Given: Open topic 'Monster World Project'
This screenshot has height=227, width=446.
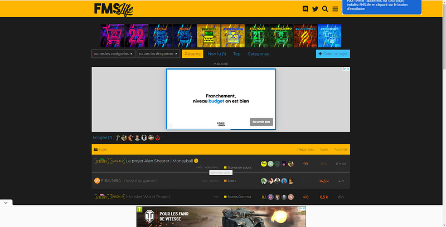Looking at the screenshot, I should [148, 196].
